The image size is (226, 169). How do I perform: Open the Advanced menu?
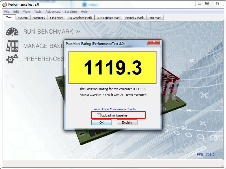pos(53,12)
